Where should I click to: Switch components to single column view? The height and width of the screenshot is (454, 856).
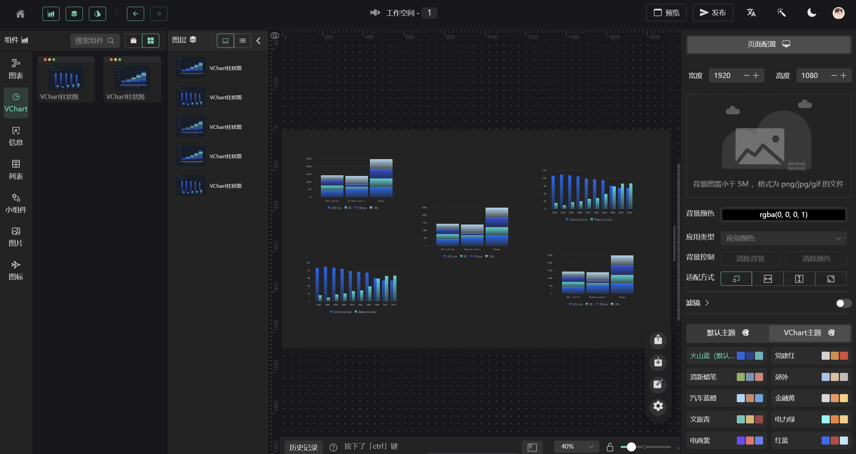134,40
